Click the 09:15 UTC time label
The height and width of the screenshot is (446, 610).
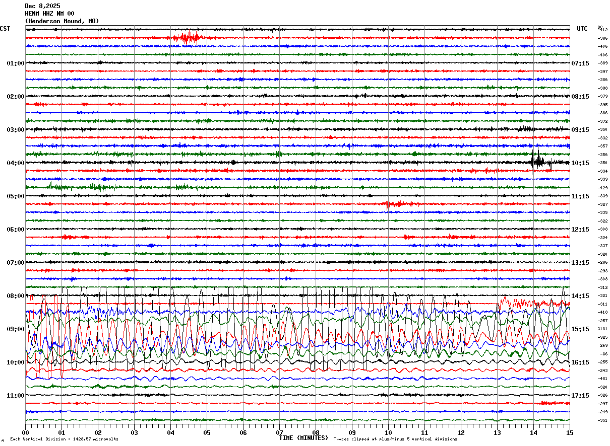[x=580, y=130]
